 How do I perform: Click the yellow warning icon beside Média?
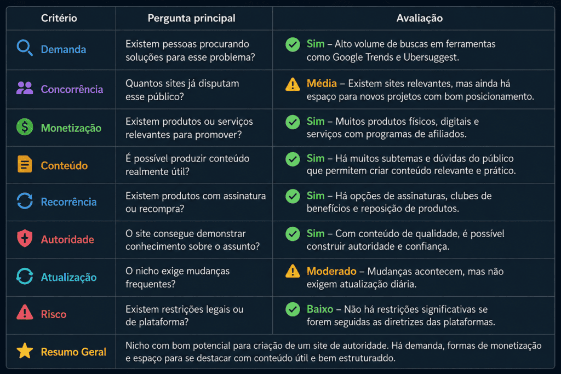[x=293, y=84]
